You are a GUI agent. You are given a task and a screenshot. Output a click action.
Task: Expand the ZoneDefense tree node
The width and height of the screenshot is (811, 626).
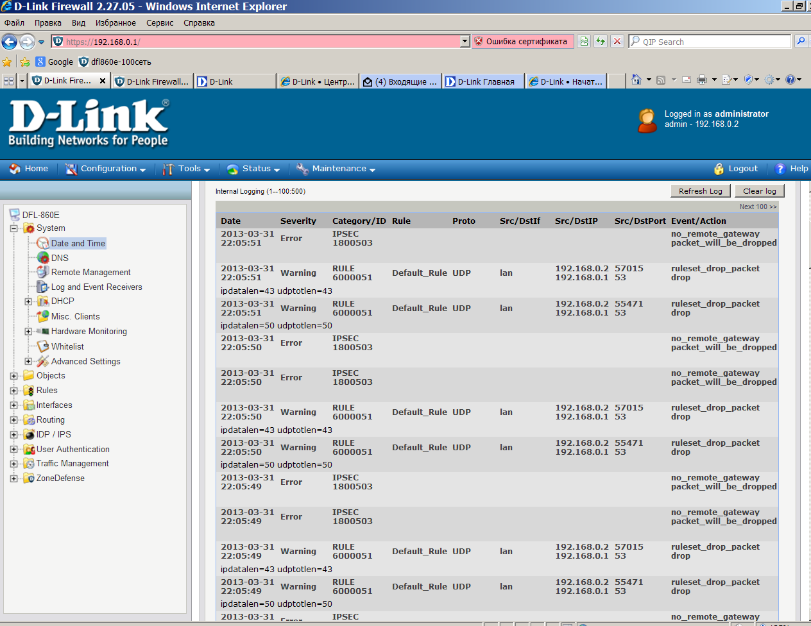(x=13, y=478)
